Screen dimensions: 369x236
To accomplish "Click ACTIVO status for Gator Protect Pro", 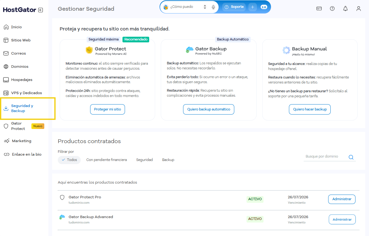I will tap(255, 199).
